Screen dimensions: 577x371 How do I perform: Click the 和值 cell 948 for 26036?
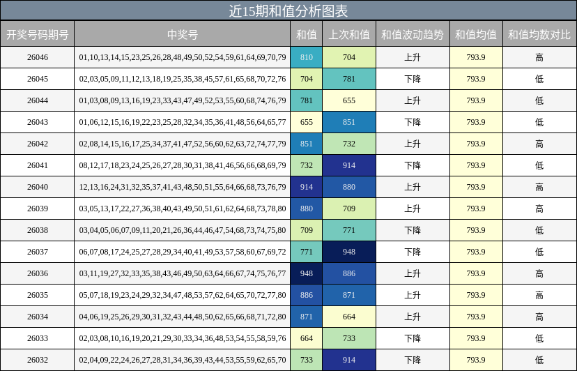pos(306,273)
